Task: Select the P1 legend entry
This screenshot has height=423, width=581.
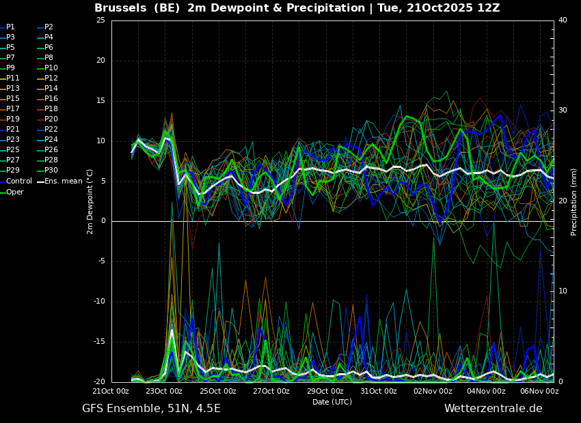Action: [x=10, y=27]
